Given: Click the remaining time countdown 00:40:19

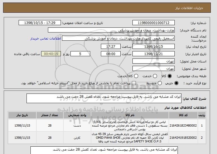Looking at the screenshot, I should [x=51, y=54].
